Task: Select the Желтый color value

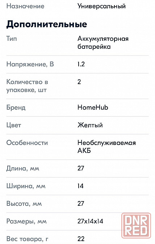Action: tap(90, 125)
